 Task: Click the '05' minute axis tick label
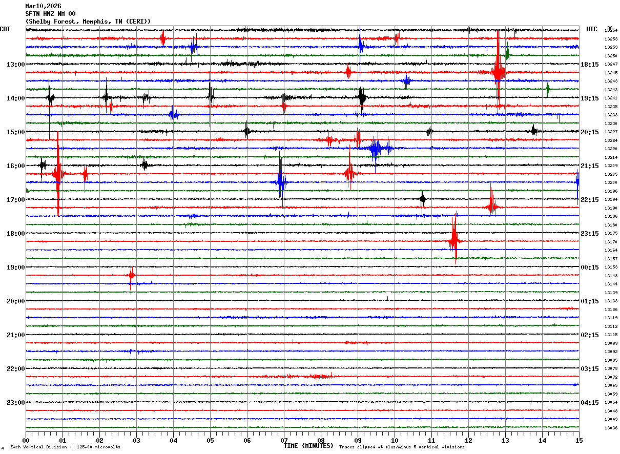(210, 440)
